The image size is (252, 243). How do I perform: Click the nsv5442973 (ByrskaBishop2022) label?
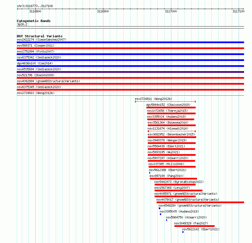179,182
